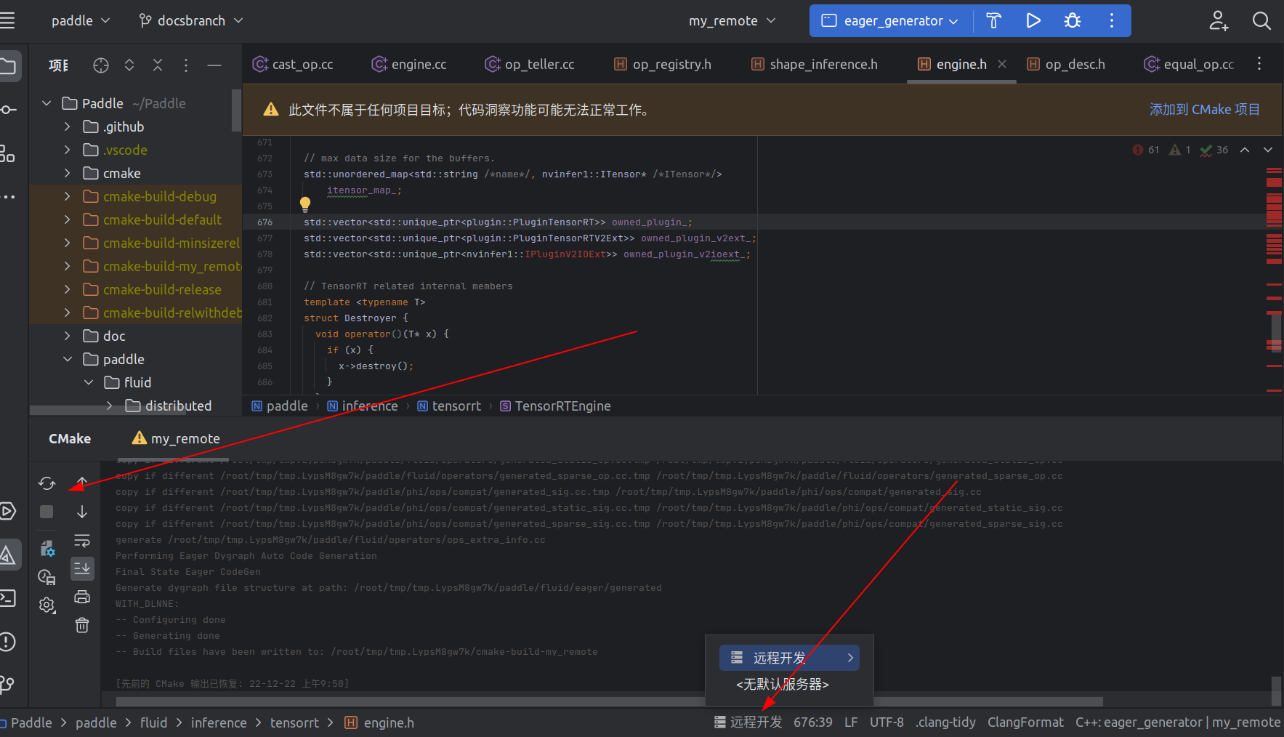
Task: Switch to op_teller.cc tab
Action: 530,65
